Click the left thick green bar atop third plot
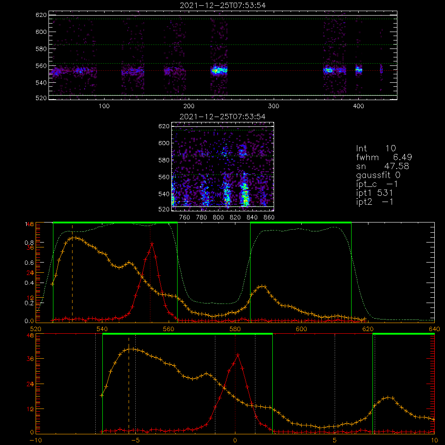The image size is (445, 445). coord(115,222)
